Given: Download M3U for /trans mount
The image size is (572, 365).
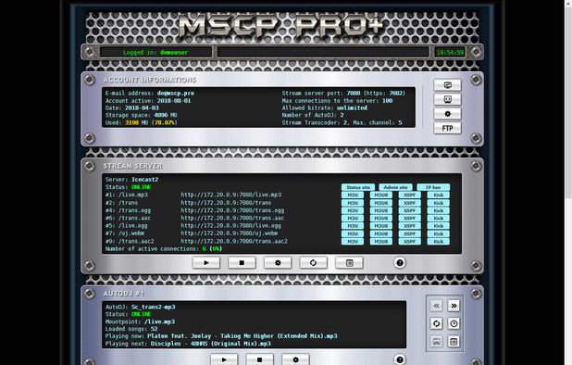Looking at the screenshot, I should pyautogui.click(x=353, y=203).
